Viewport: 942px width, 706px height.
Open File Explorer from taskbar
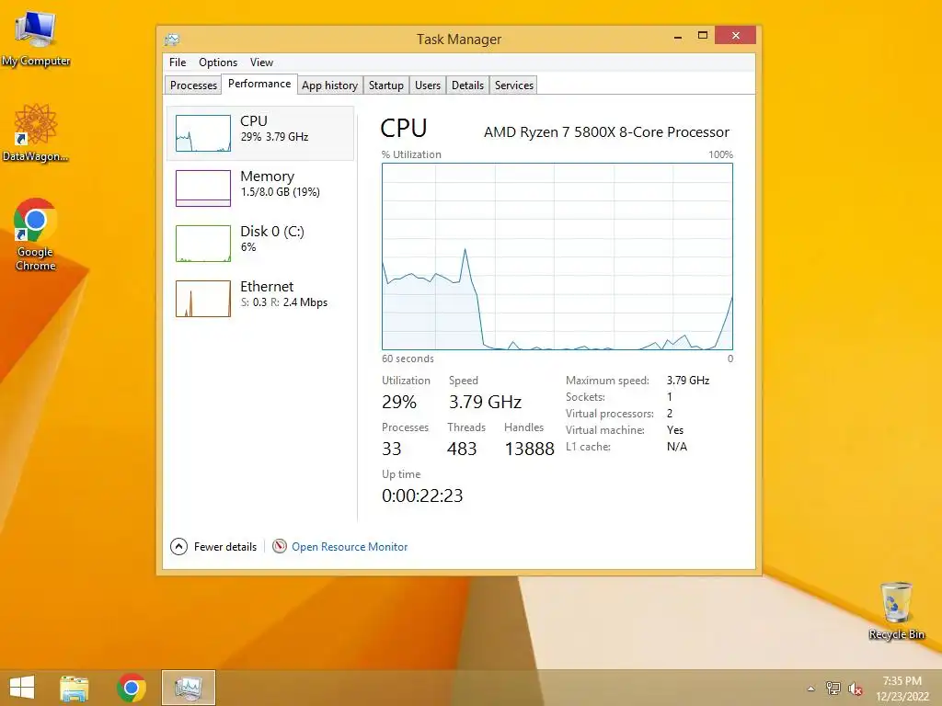pyautogui.click(x=75, y=688)
